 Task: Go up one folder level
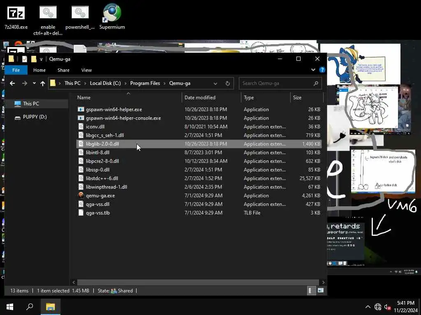[x=43, y=84]
